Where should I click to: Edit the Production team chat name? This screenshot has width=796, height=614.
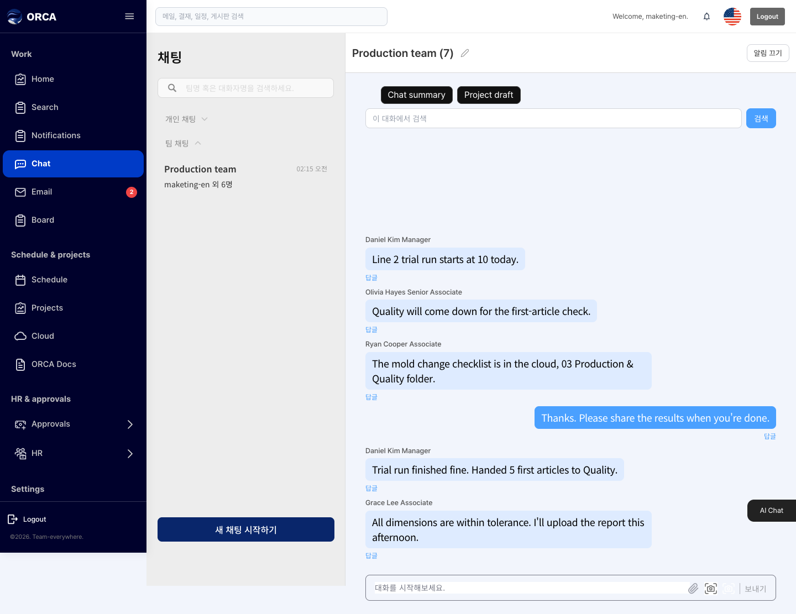[x=465, y=53]
